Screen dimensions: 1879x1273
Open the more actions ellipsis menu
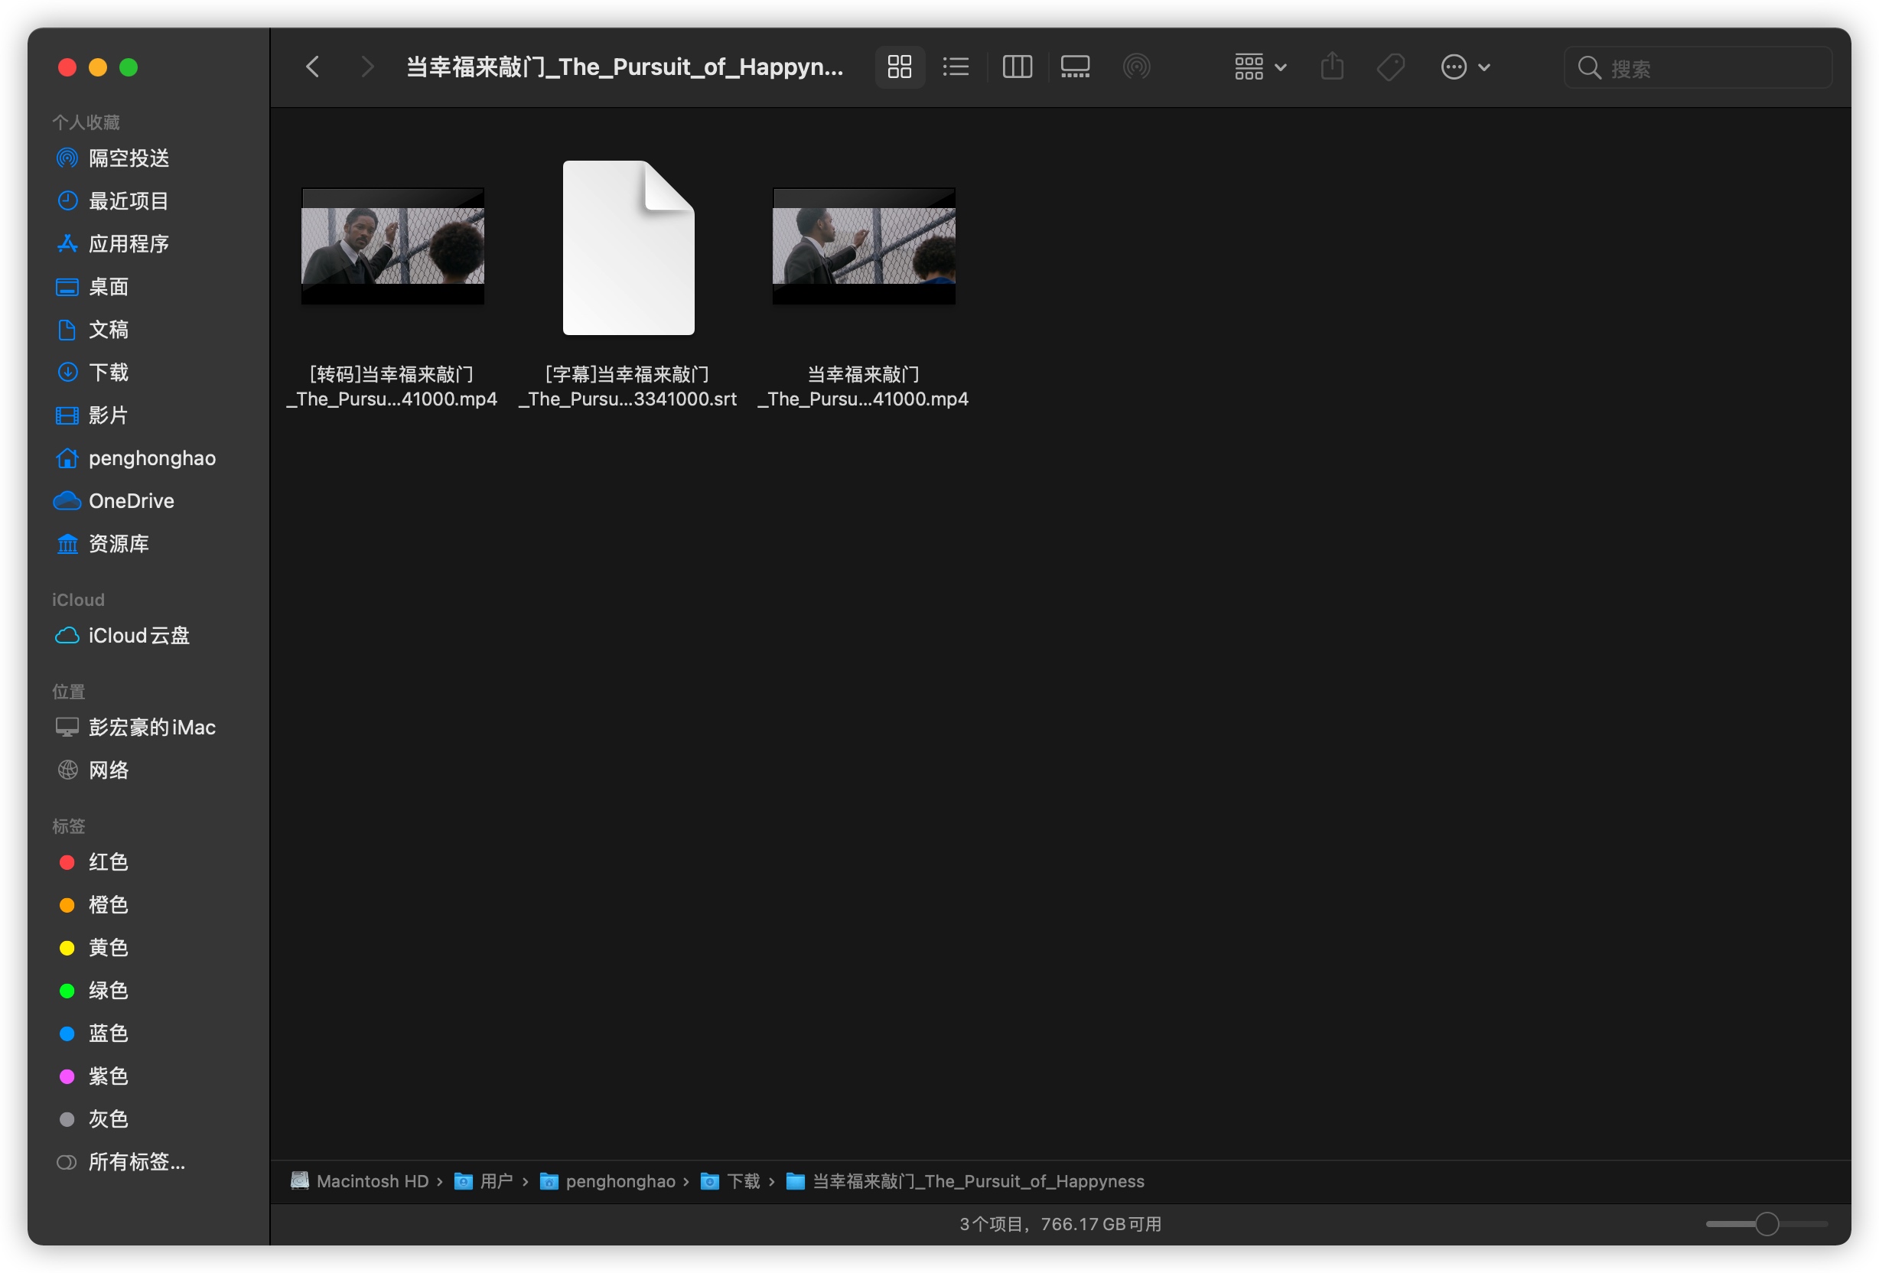coord(1464,67)
